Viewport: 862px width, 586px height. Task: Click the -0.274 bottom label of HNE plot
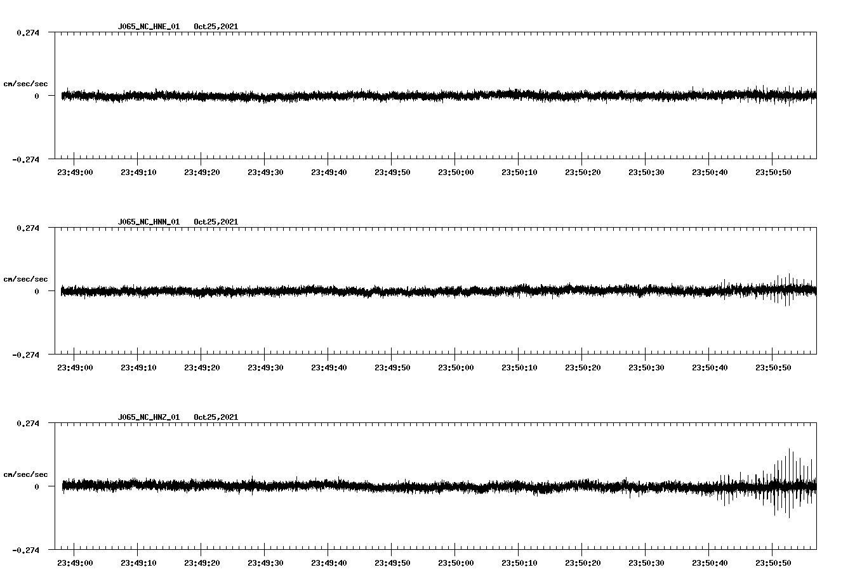[x=25, y=159]
